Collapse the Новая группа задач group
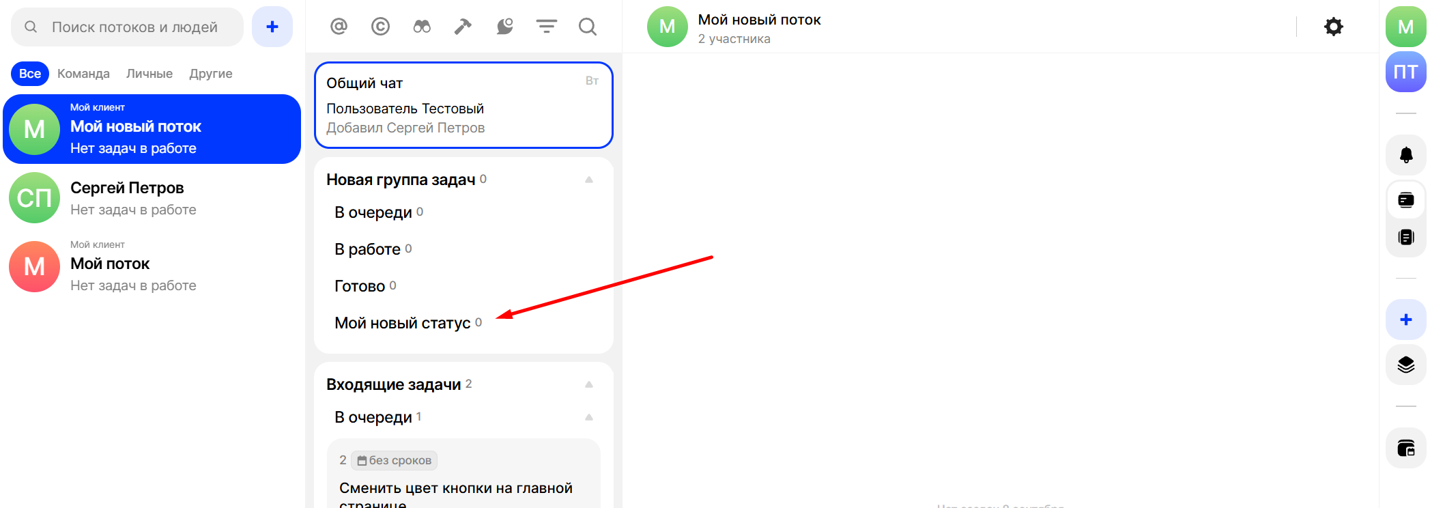1430x508 pixels. 588,180
